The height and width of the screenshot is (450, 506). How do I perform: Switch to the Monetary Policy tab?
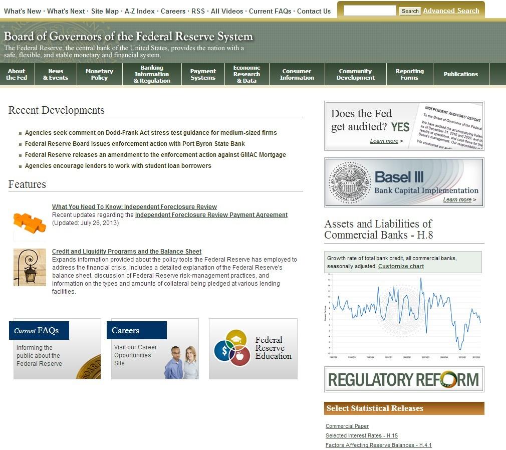99,74
